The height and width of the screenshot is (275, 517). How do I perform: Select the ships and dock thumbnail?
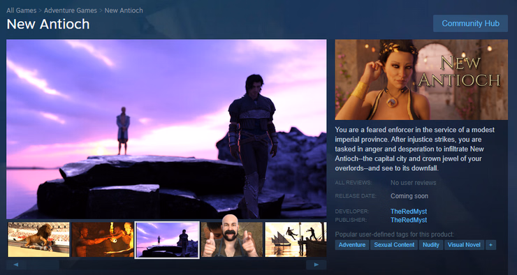click(x=296, y=239)
